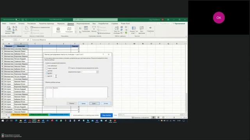Select the blue sheet tab
The height and width of the screenshot is (140, 250).
tap(59, 115)
